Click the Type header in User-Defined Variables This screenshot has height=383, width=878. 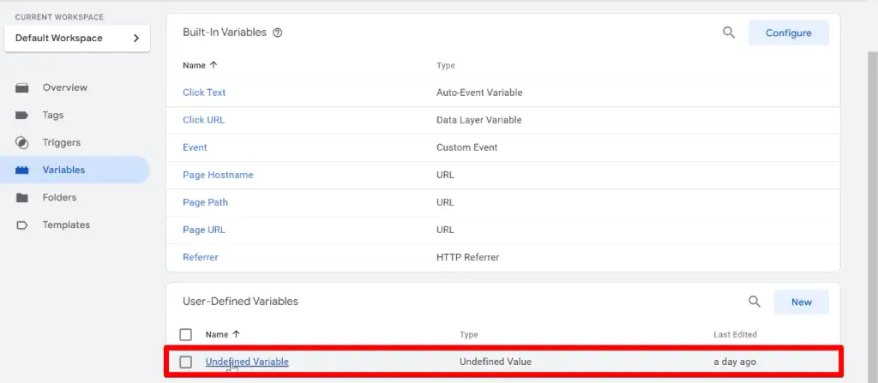pos(469,334)
